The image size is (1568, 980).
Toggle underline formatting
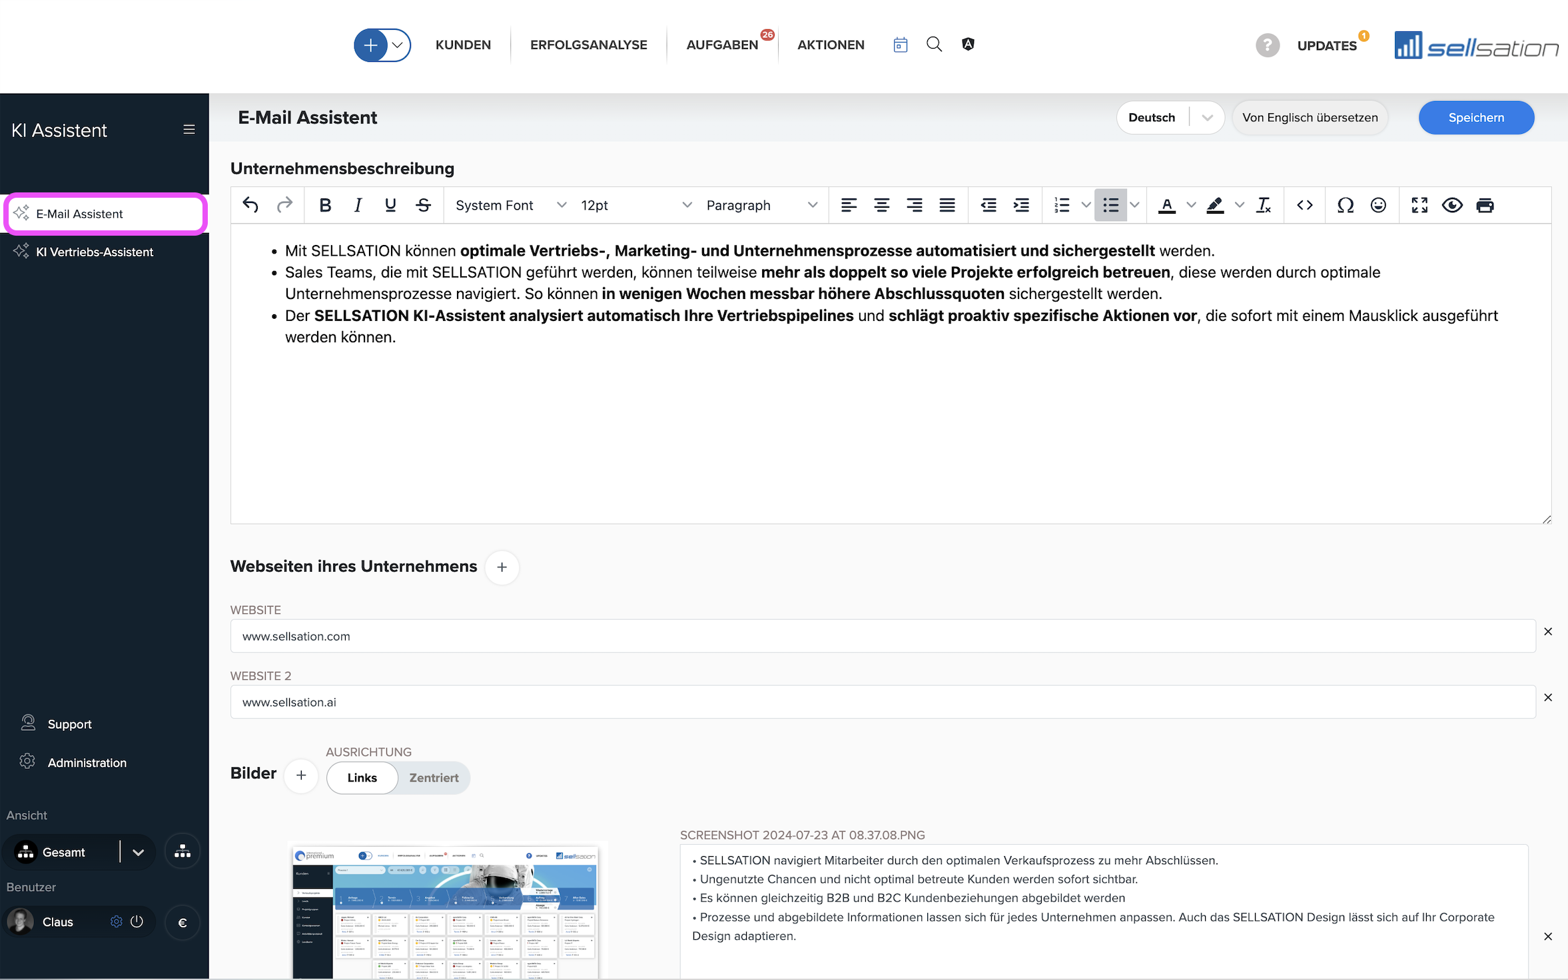coord(390,205)
